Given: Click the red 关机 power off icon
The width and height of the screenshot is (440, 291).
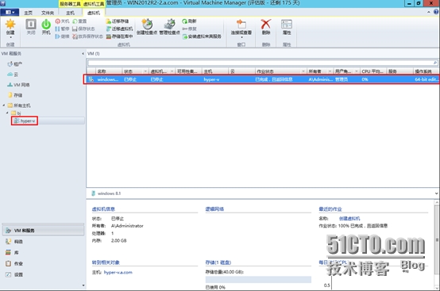Looking at the screenshot, I should coord(58,21).
